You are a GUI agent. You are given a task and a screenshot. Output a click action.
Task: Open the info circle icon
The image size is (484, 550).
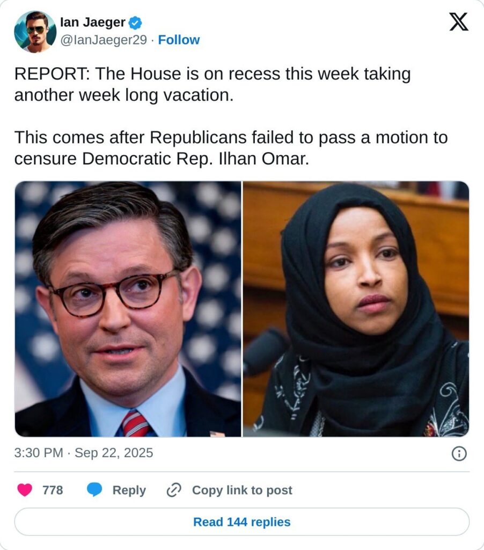click(459, 453)
